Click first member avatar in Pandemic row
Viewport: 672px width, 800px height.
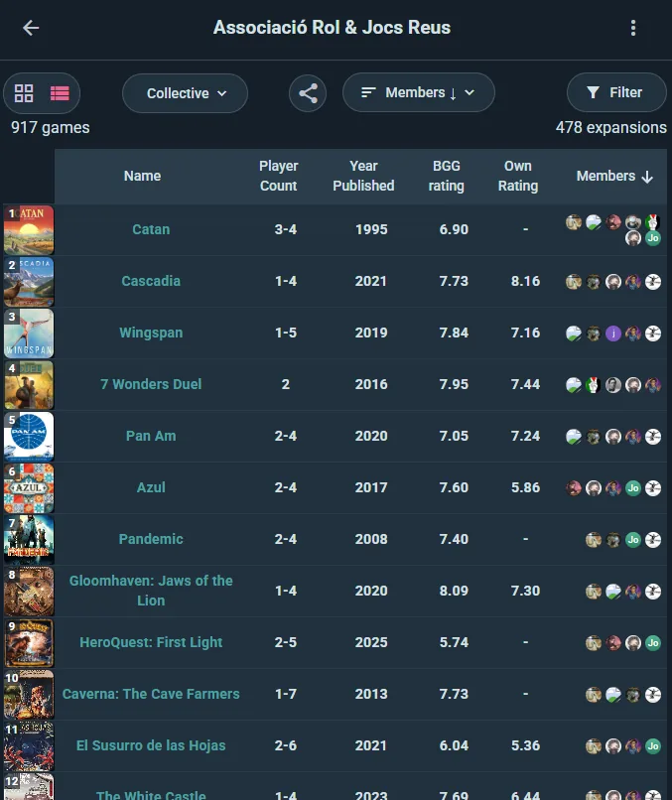(x=594, y=540)
